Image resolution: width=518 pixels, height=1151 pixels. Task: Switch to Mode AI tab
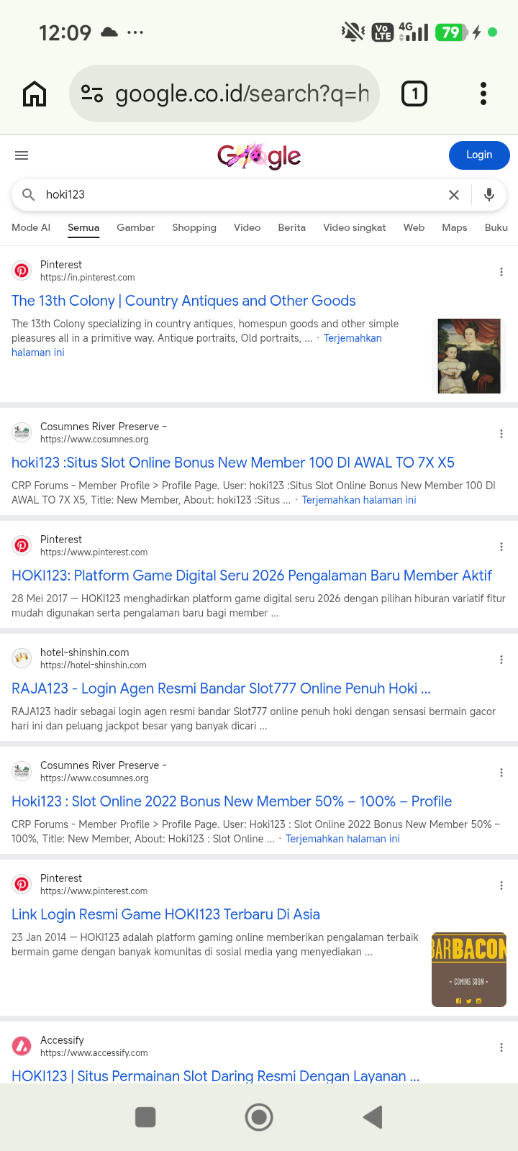[x=31, y=227]
